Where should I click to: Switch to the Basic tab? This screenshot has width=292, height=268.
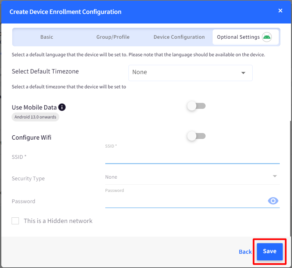47,37
